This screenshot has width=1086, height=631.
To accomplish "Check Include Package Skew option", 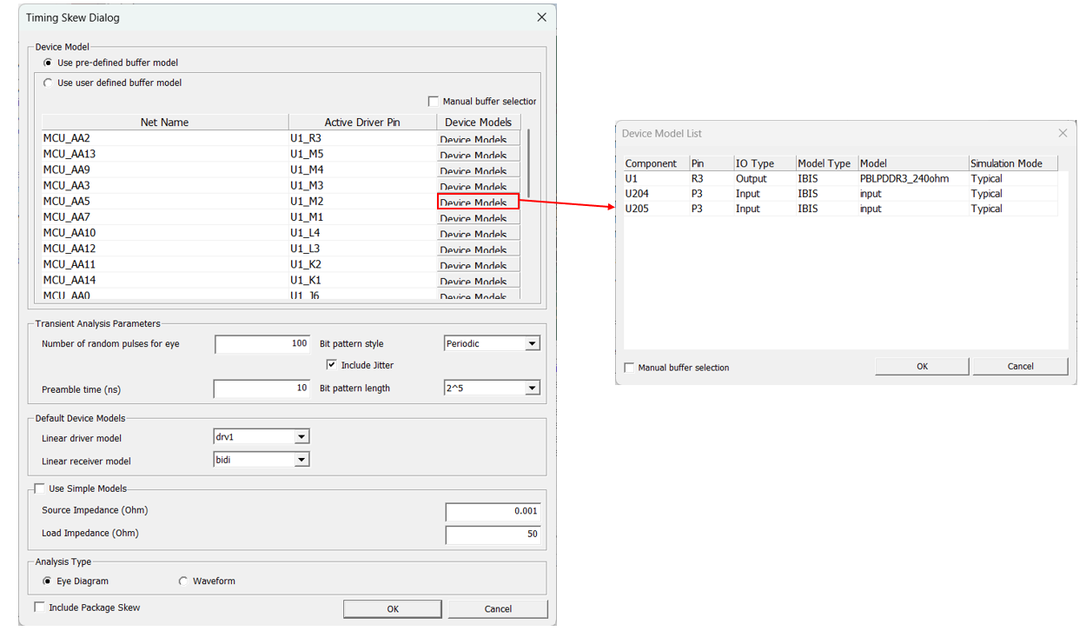I will pos(39,608).
